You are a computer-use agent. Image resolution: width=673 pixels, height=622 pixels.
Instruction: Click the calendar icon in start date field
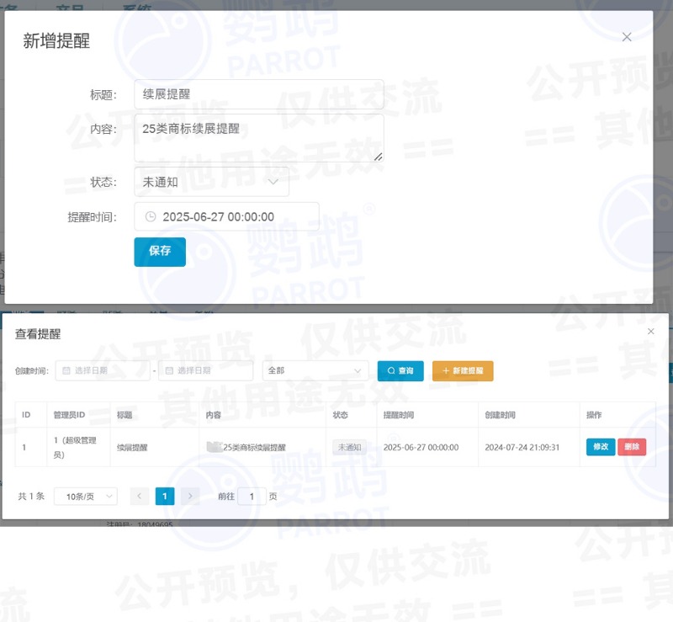pos(66,370)
